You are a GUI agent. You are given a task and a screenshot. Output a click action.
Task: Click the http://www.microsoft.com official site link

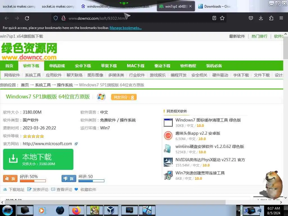pos(47,144)
